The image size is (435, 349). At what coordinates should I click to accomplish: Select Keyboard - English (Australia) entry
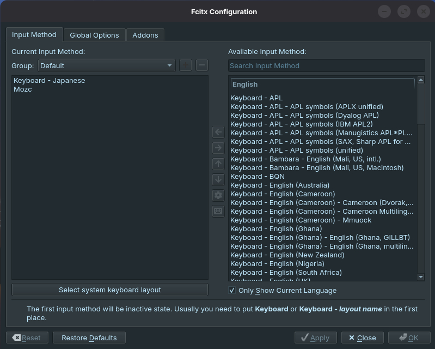point(279,185)
